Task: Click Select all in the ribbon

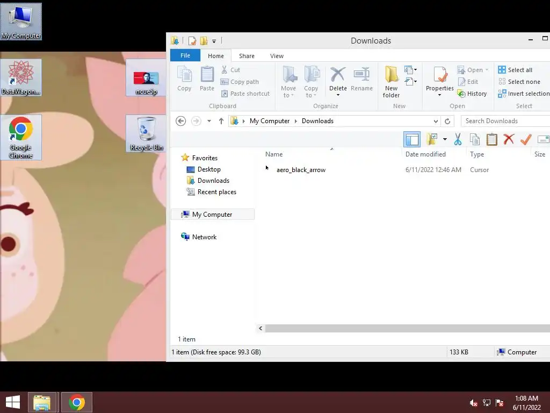Action: [515, 70]
